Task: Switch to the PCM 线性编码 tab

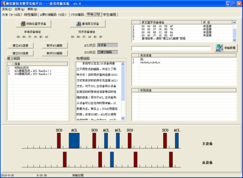Action: (x=20, y=15)
